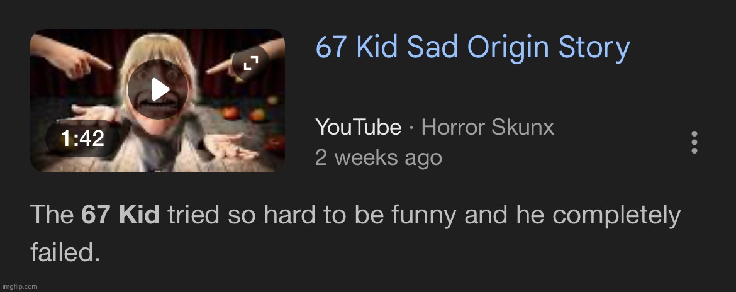Click the YouTube source label
The width and height of the screenshot is (736, 292).
358,127
